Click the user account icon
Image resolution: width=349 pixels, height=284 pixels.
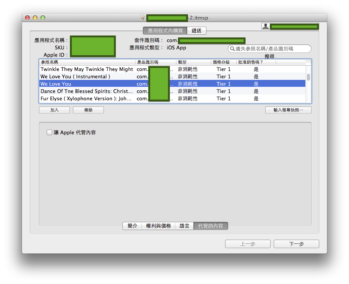pos(266,26)
